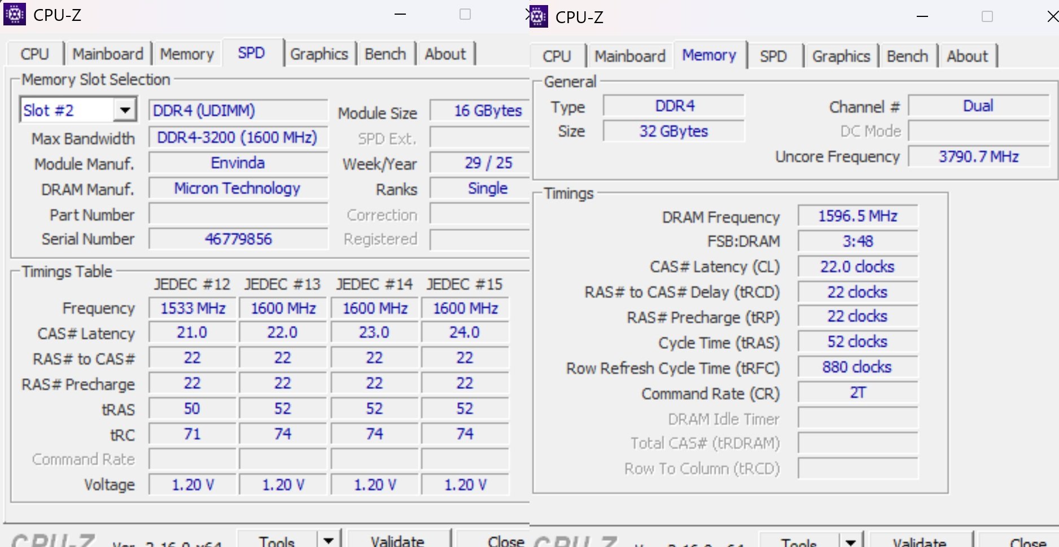
Task: Click the 16 GBytes module size value
Action: click(x=480, y=110)
